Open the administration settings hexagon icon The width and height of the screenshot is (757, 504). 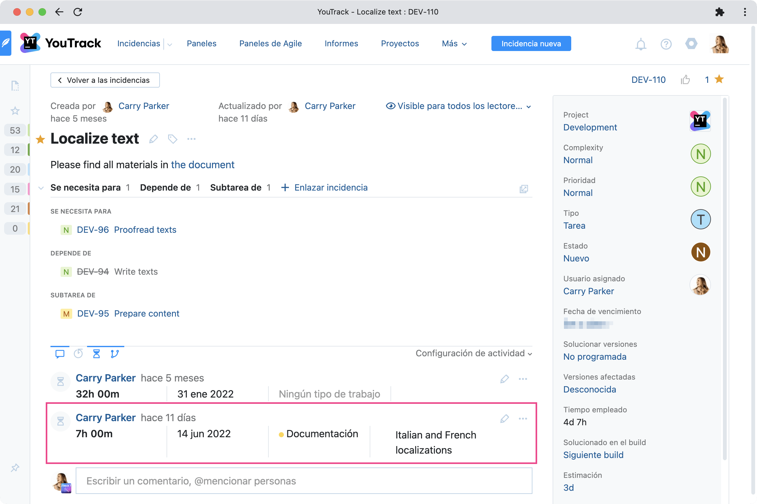(x=691, y=44)
